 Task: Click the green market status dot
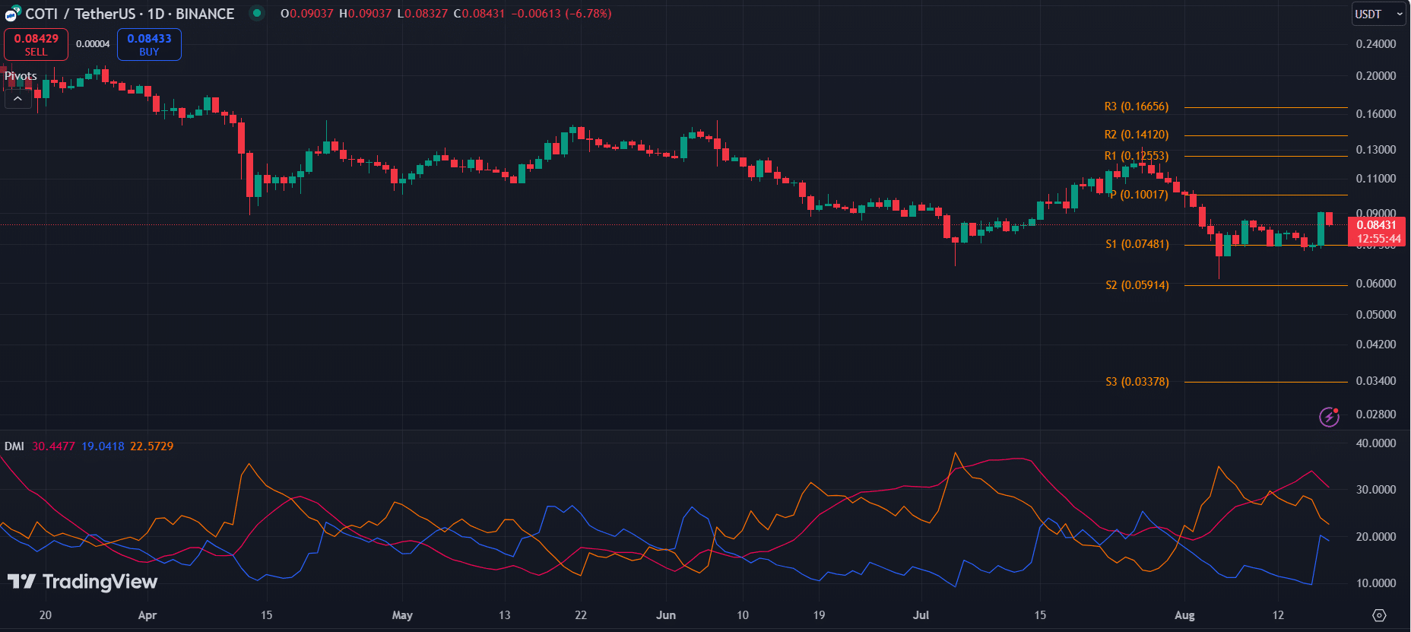click(257, 13)
